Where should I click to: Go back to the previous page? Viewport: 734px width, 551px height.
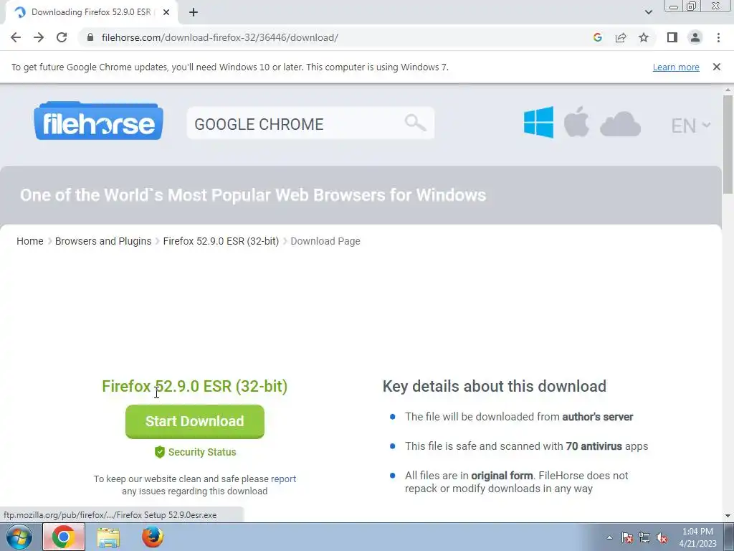[x=16, y=37]
